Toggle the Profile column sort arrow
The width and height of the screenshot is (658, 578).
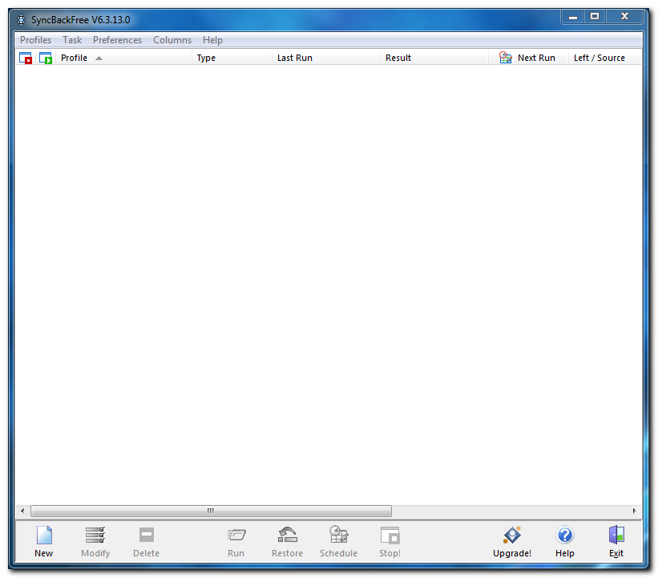pyautogui.click(x=99, y=59)
